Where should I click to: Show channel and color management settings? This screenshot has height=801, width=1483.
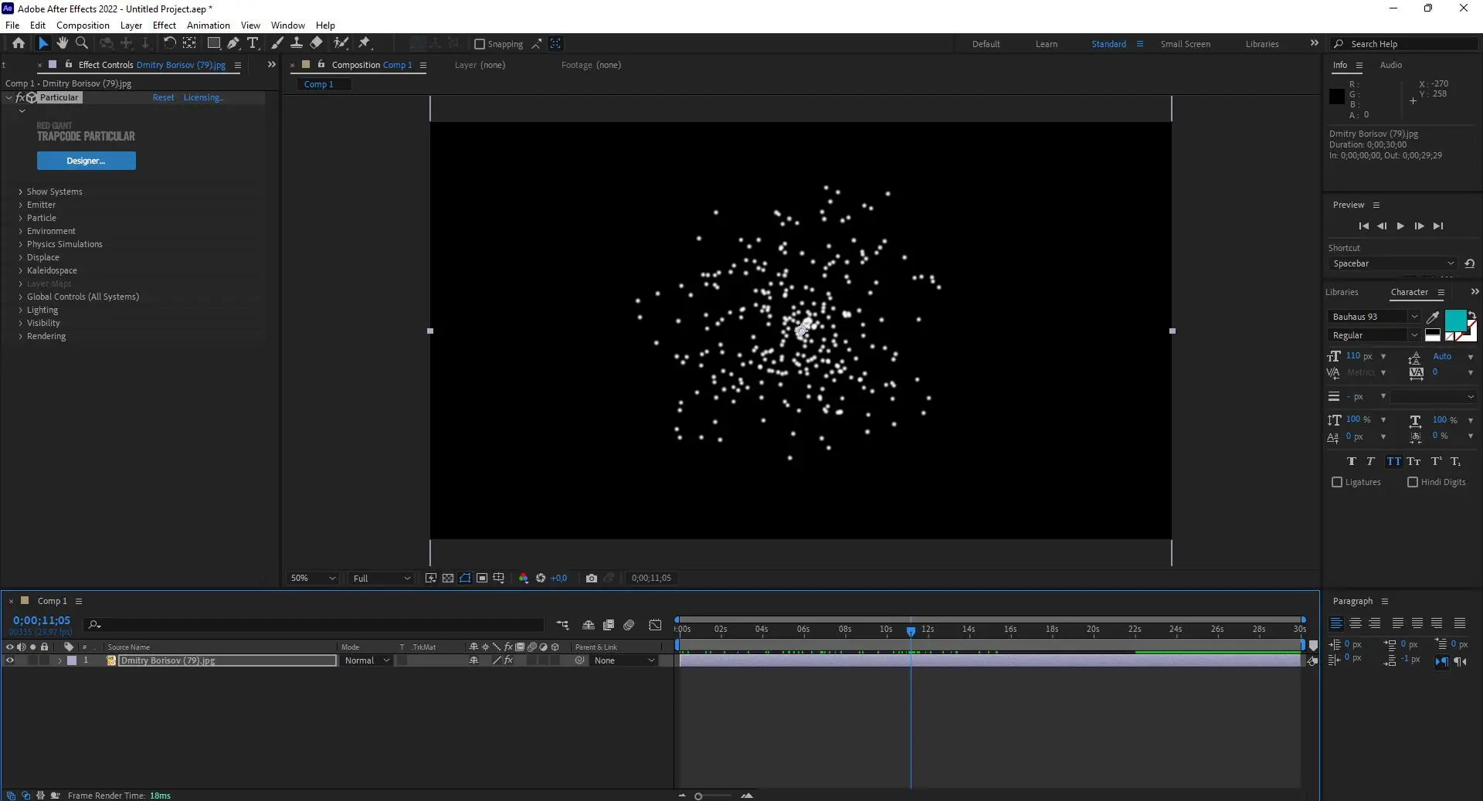pos(524,578)
